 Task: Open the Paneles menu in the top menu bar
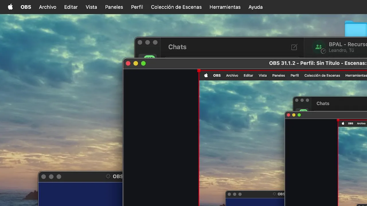tap(114, 7)
